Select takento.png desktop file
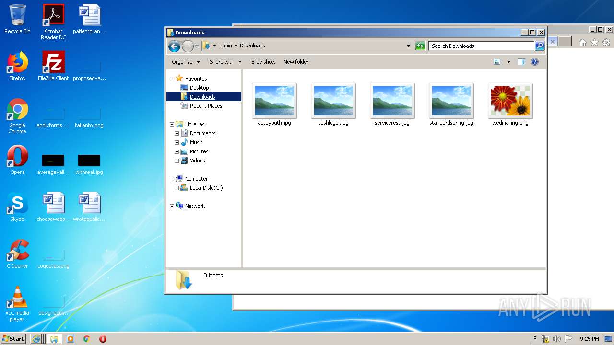The image size is (614, 345). [89, 118]
